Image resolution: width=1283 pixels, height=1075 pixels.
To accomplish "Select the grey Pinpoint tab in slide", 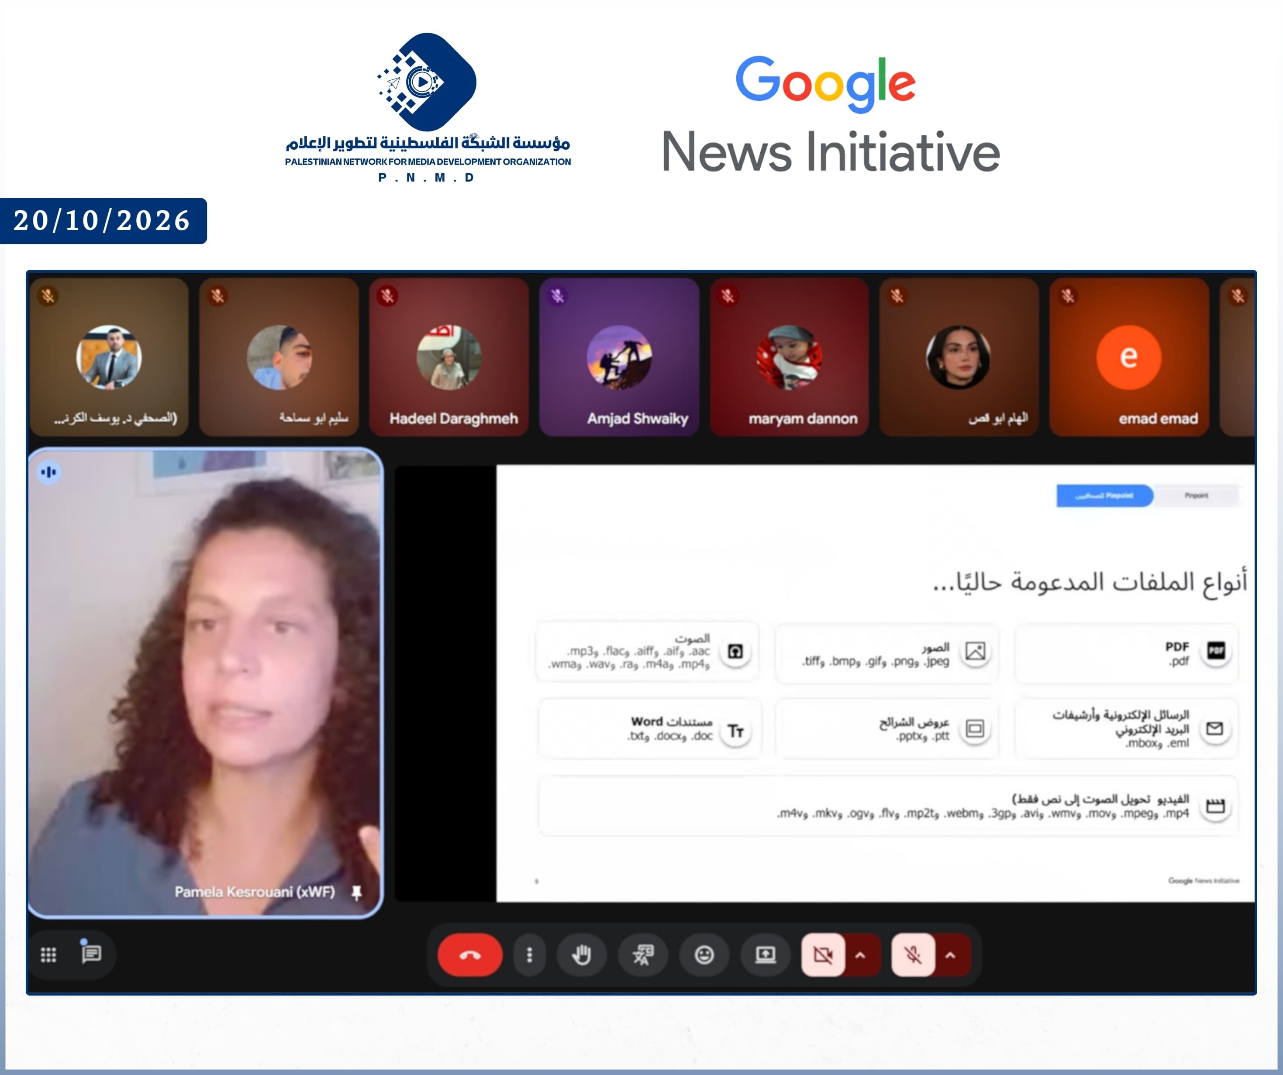I will coord(1196,495).
